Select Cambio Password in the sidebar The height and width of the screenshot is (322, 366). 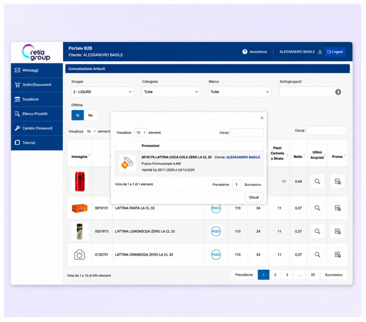pyautogui.click(x=37, y=128)
